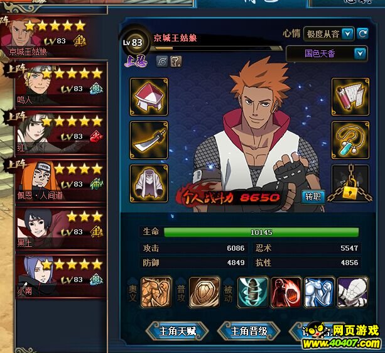This screenshot has height=353, width=385.
Task: Click the flaming fist passive skill icon
Action: 286,292
